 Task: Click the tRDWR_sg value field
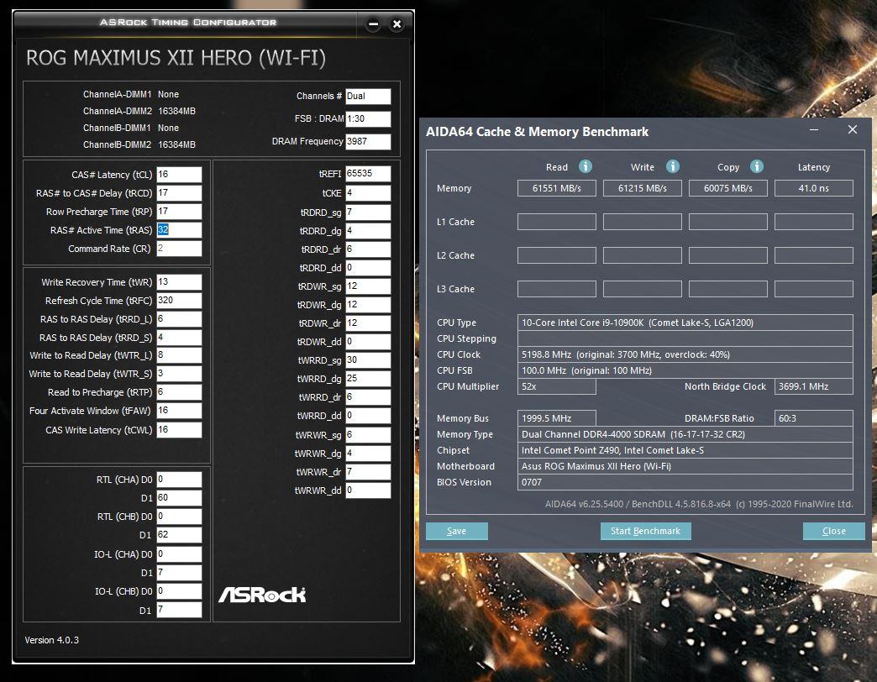click(368, 286)
